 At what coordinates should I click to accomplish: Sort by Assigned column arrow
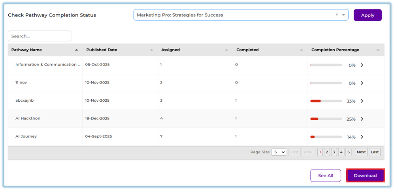[227, 50]
